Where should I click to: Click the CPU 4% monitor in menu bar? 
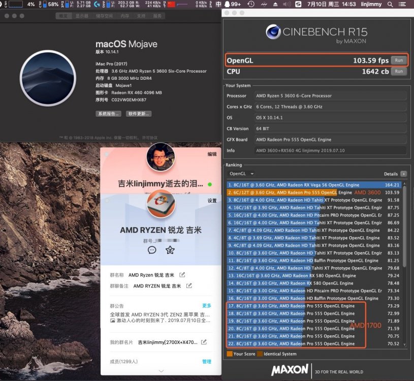click(20, 4)
